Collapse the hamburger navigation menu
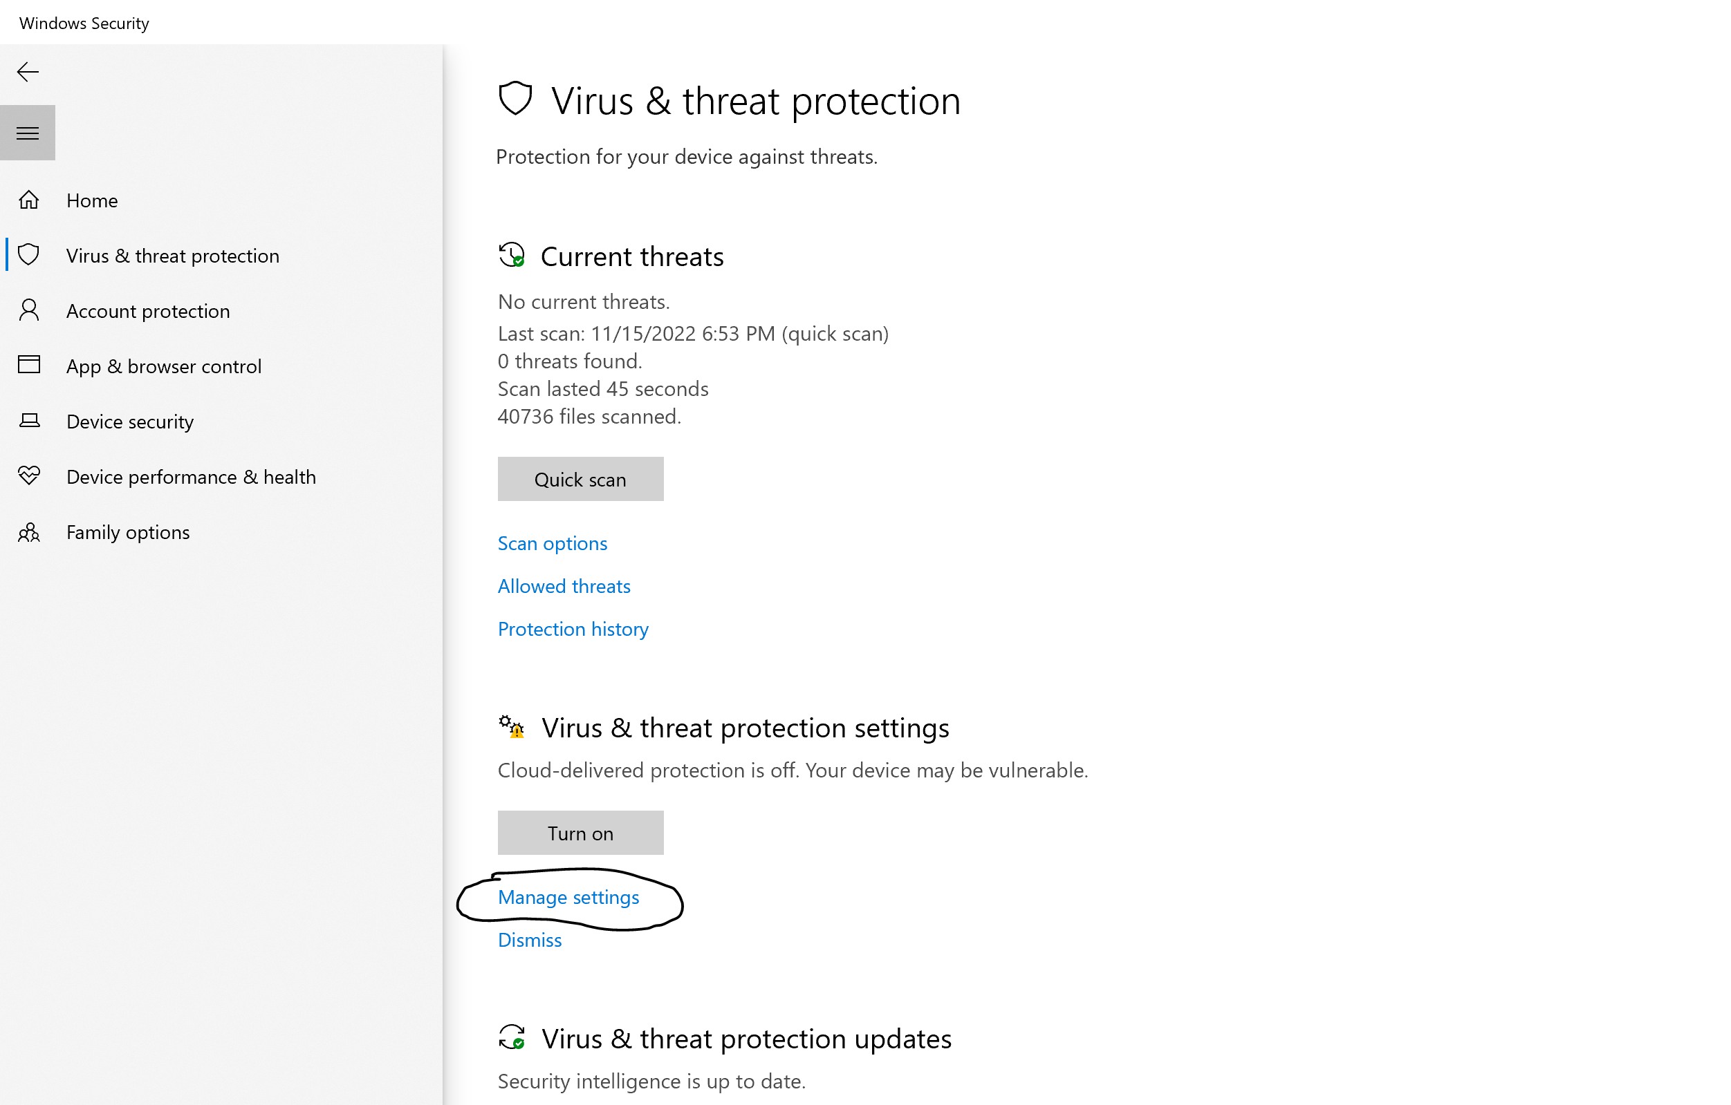The width and height of the screenshot is (1731, 1105). click(x=27, y=133)
